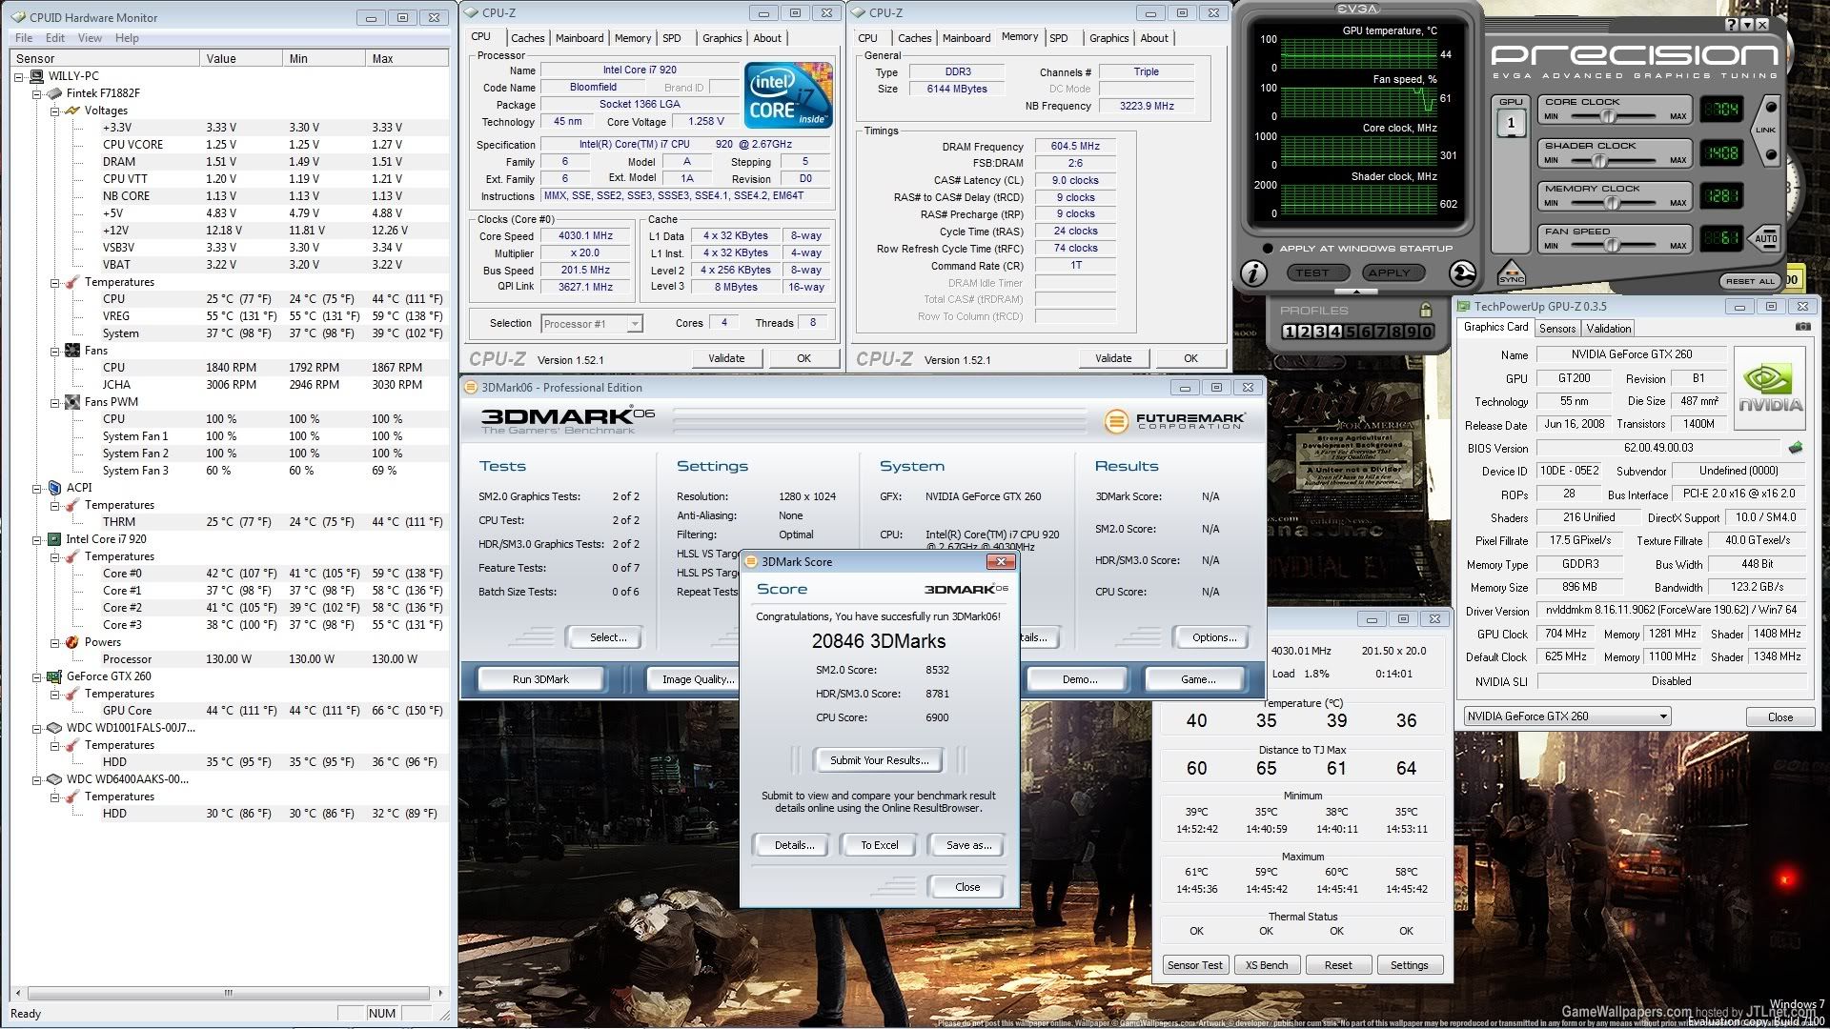Toggle fan speed AUTO mode
This screenshot has height=1029, width=1830.
pos(1765,238)
